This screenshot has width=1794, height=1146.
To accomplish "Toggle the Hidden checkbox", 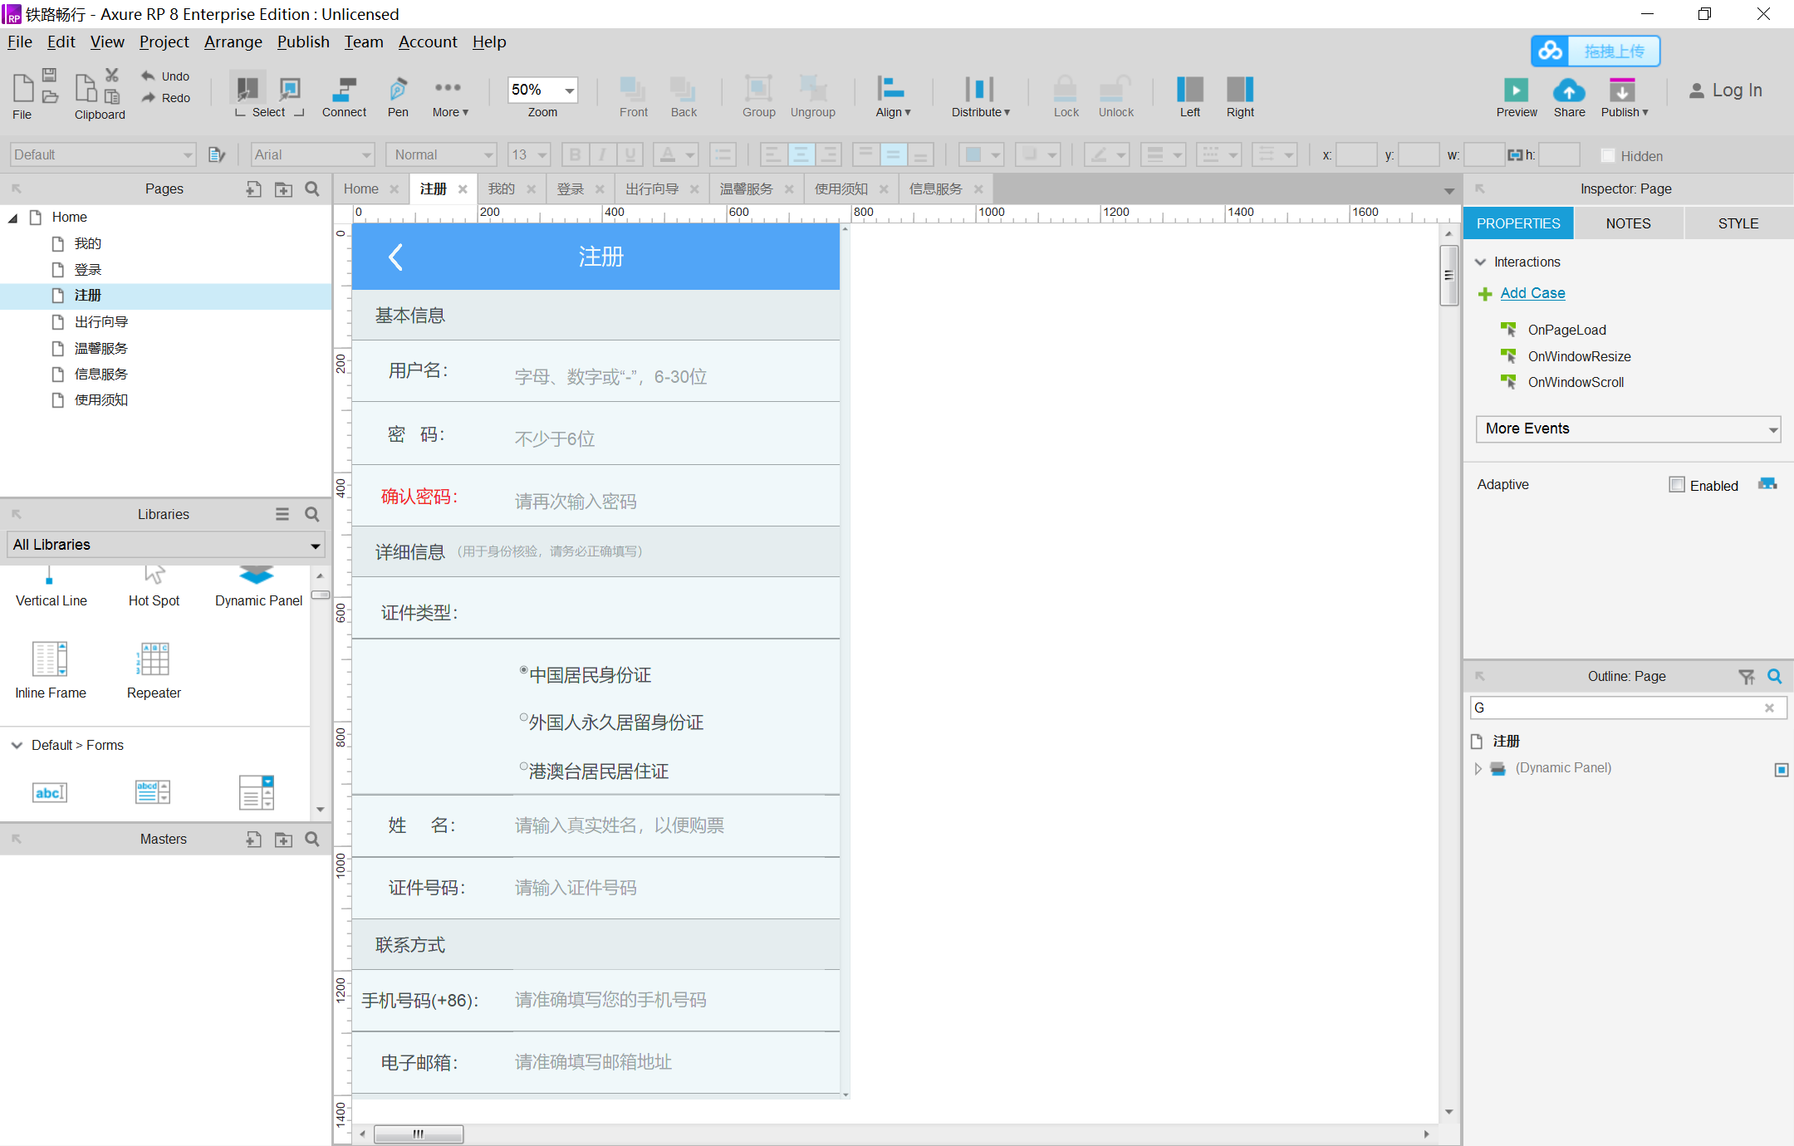I will [1608, 156].
